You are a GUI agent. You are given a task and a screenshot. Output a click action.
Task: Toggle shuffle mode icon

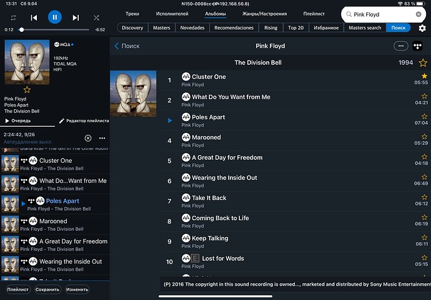[x=96, y=18]
